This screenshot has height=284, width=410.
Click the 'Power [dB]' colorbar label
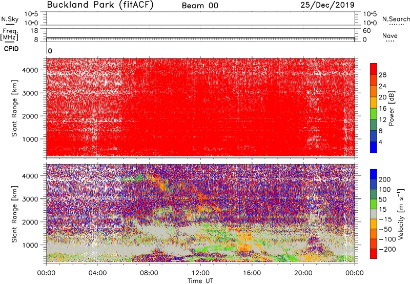391,108
